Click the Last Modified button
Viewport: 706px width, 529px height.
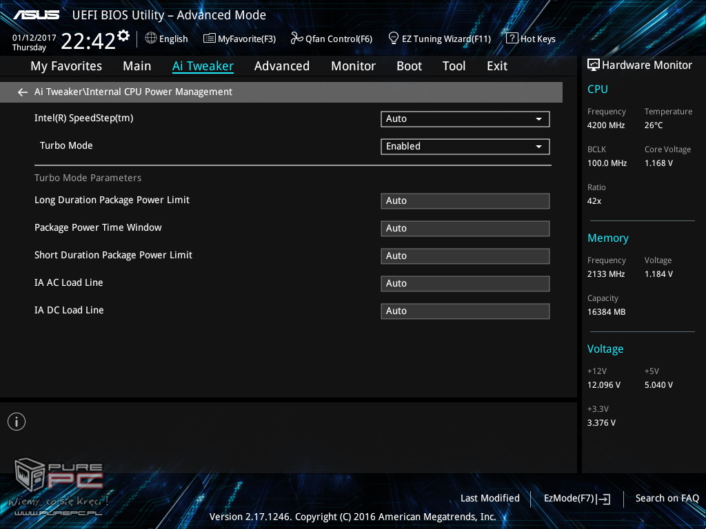[490, 499]
